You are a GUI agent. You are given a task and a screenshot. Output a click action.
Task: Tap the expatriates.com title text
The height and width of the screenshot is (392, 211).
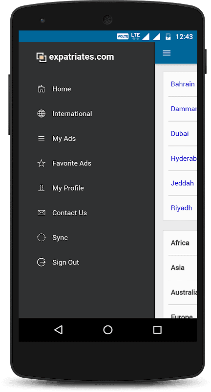point(82,57)
